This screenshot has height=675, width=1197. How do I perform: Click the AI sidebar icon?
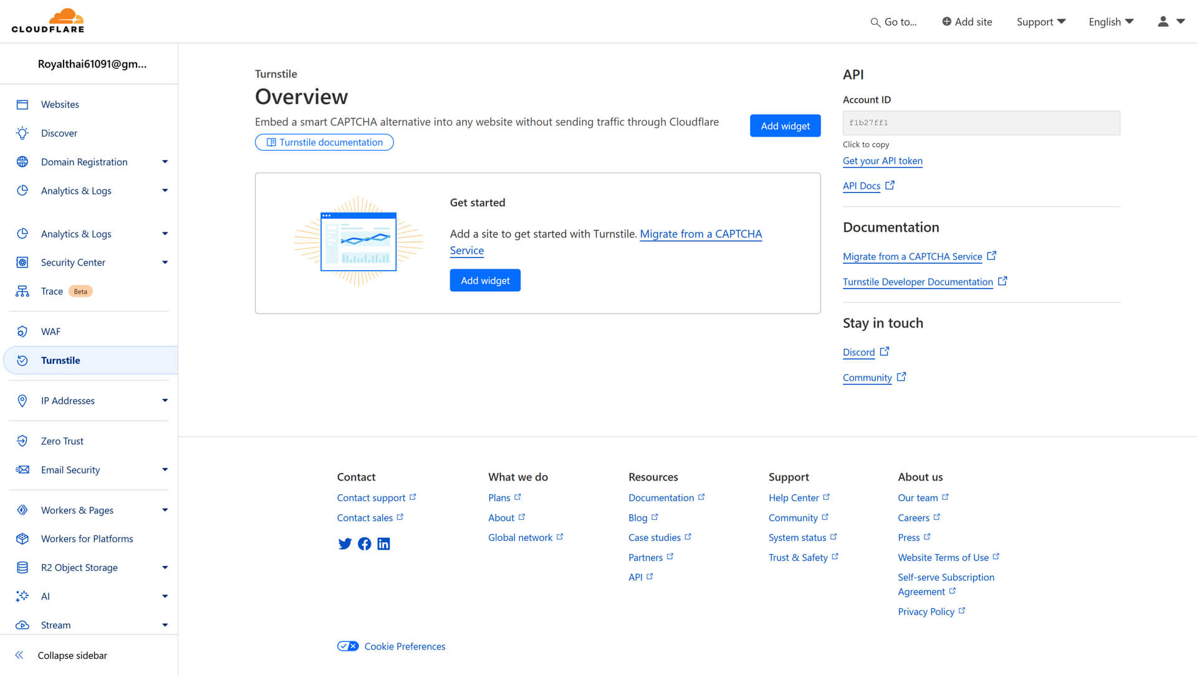point(22,596)
